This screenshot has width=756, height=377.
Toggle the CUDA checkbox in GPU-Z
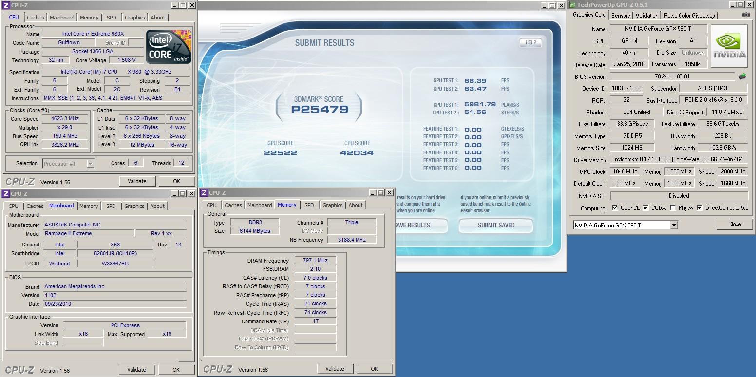pyautogui.click(x=645, y=208)
